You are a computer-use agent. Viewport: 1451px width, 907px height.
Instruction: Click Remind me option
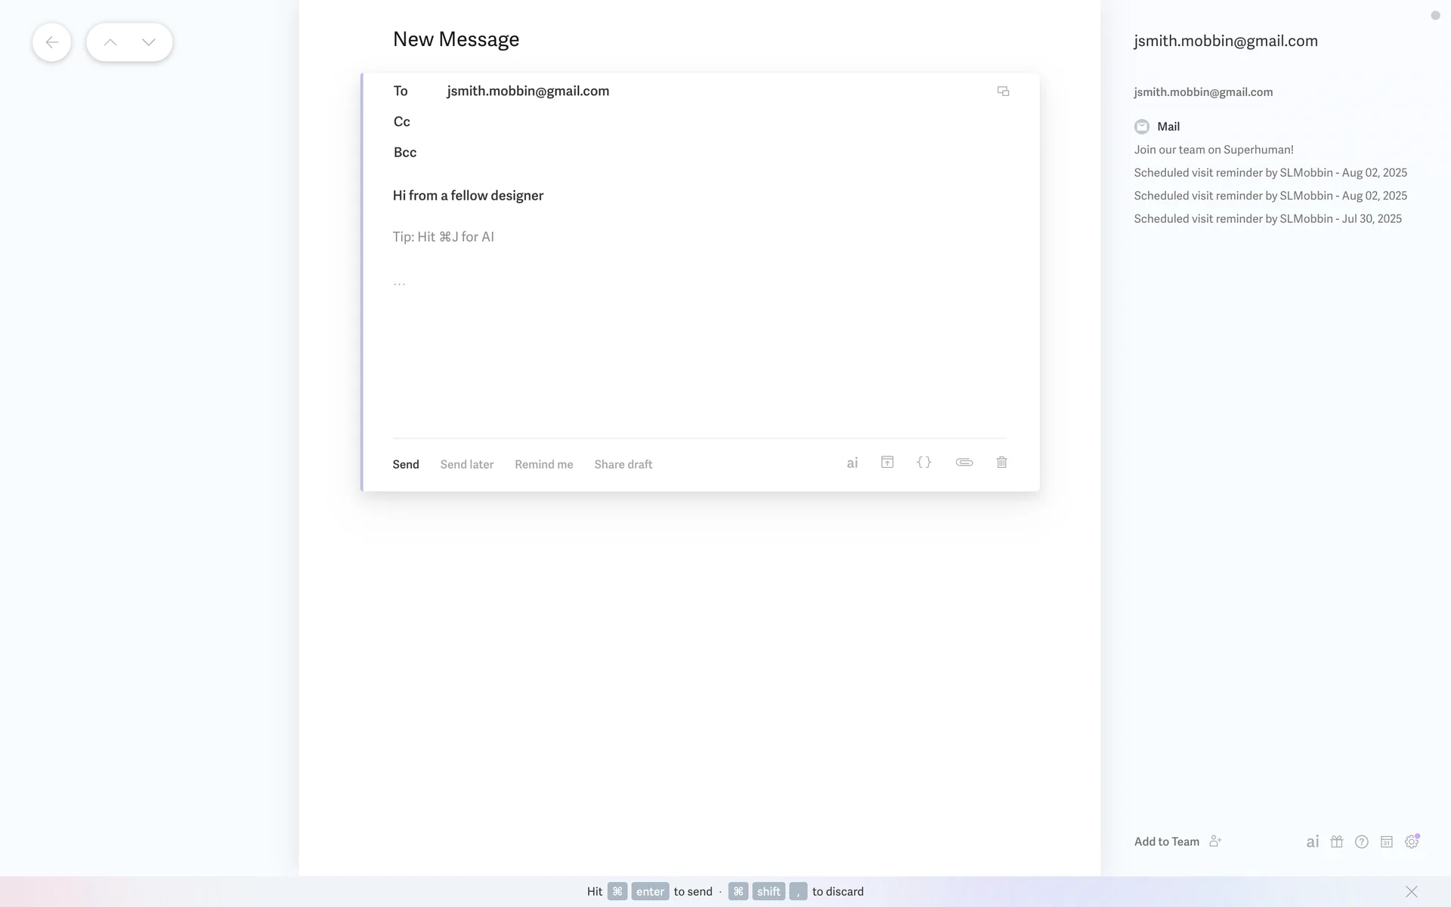(x=543, y=465)
